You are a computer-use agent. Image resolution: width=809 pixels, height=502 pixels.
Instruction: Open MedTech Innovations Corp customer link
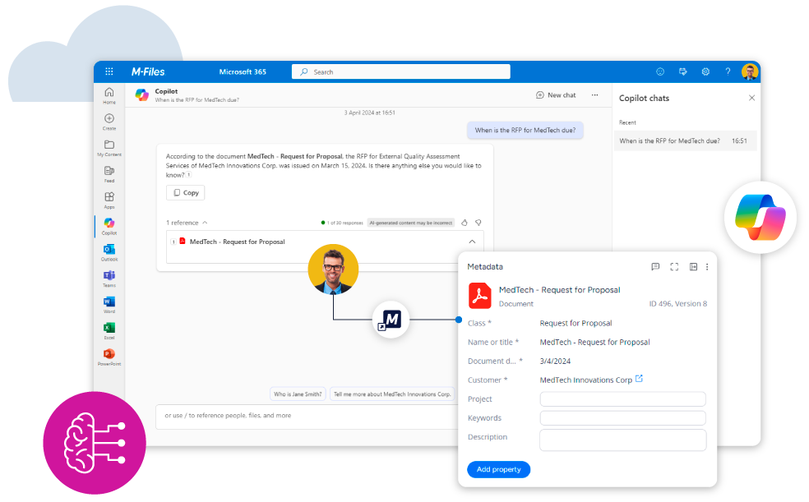[x=586, y=380]
